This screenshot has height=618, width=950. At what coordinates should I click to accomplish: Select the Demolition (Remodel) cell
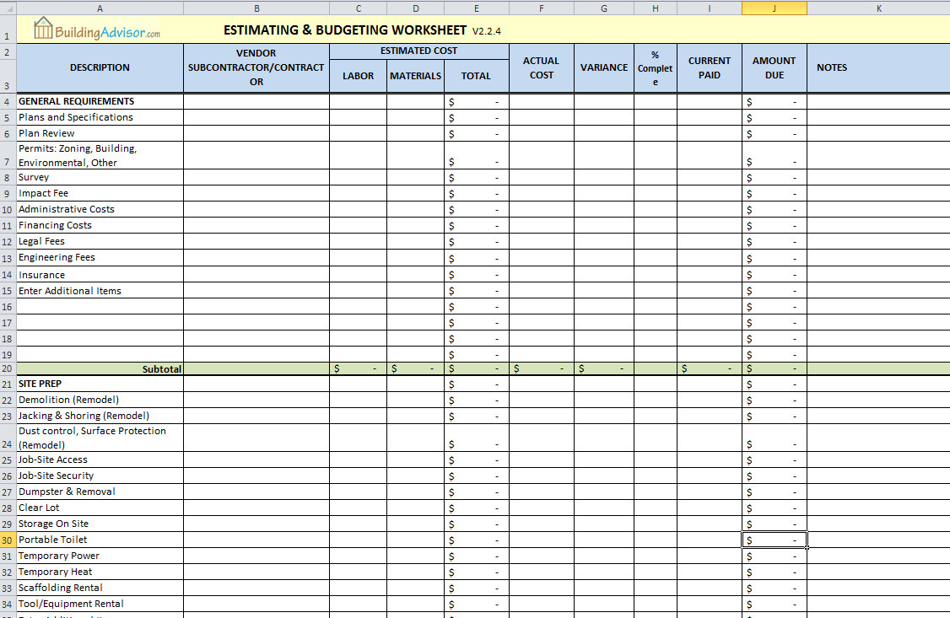pos(100,400)
